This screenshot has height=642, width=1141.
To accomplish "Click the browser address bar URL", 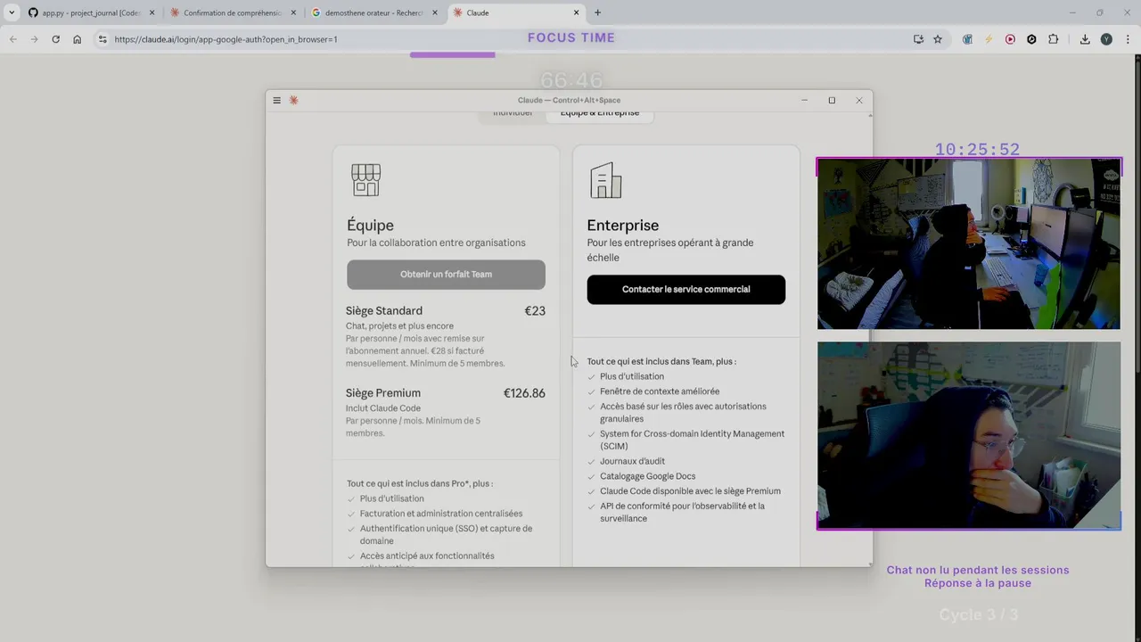I will coord(226,39).
